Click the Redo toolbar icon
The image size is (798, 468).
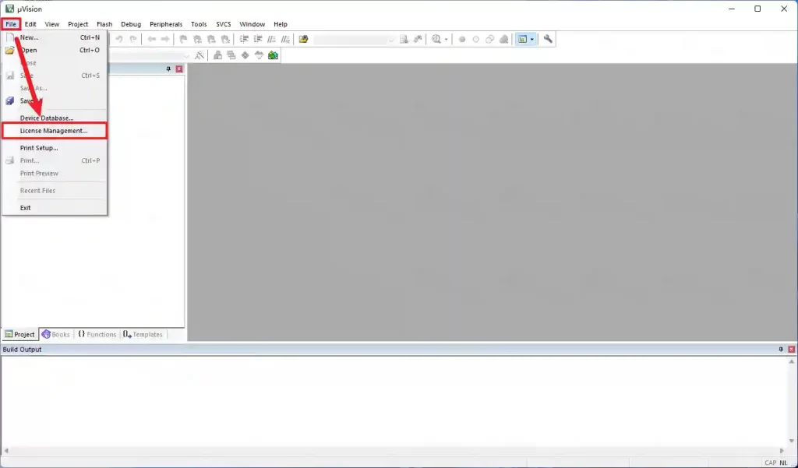click(x=132, y=39)
